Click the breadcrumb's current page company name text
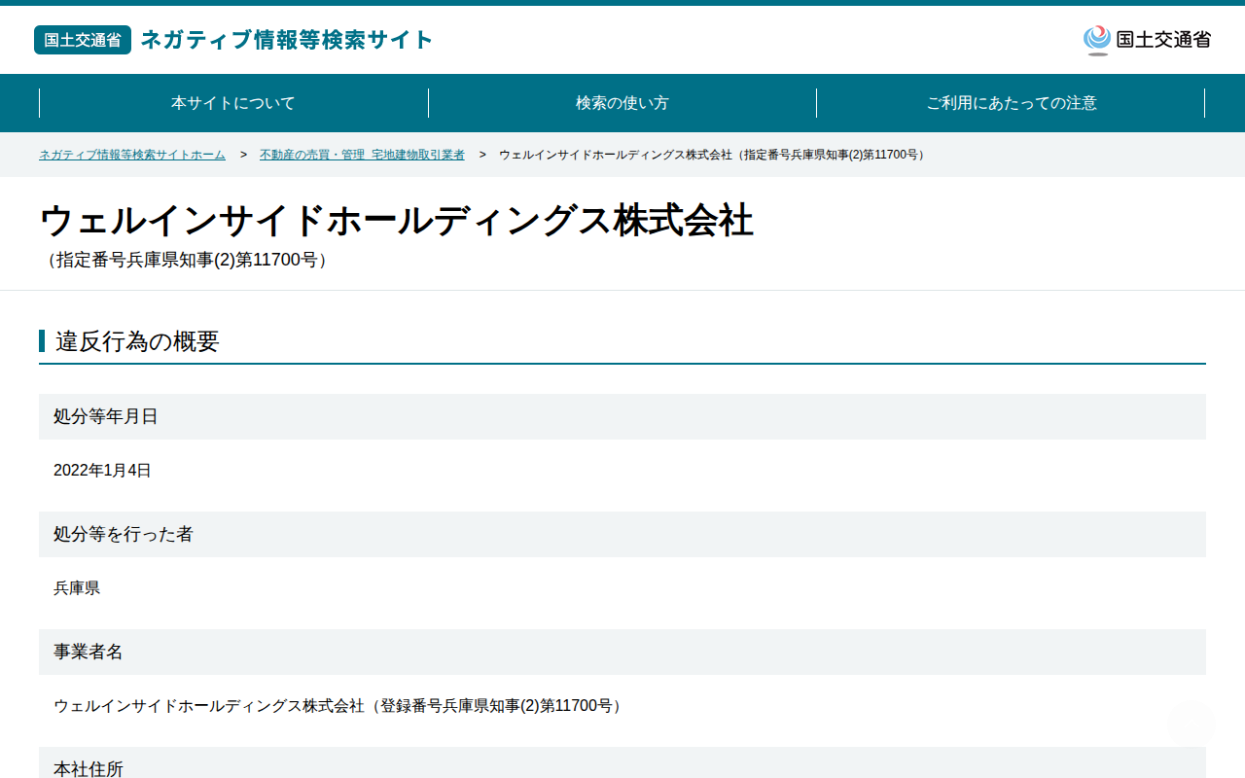The image size is (1245, 778). (x=712, y=155)
